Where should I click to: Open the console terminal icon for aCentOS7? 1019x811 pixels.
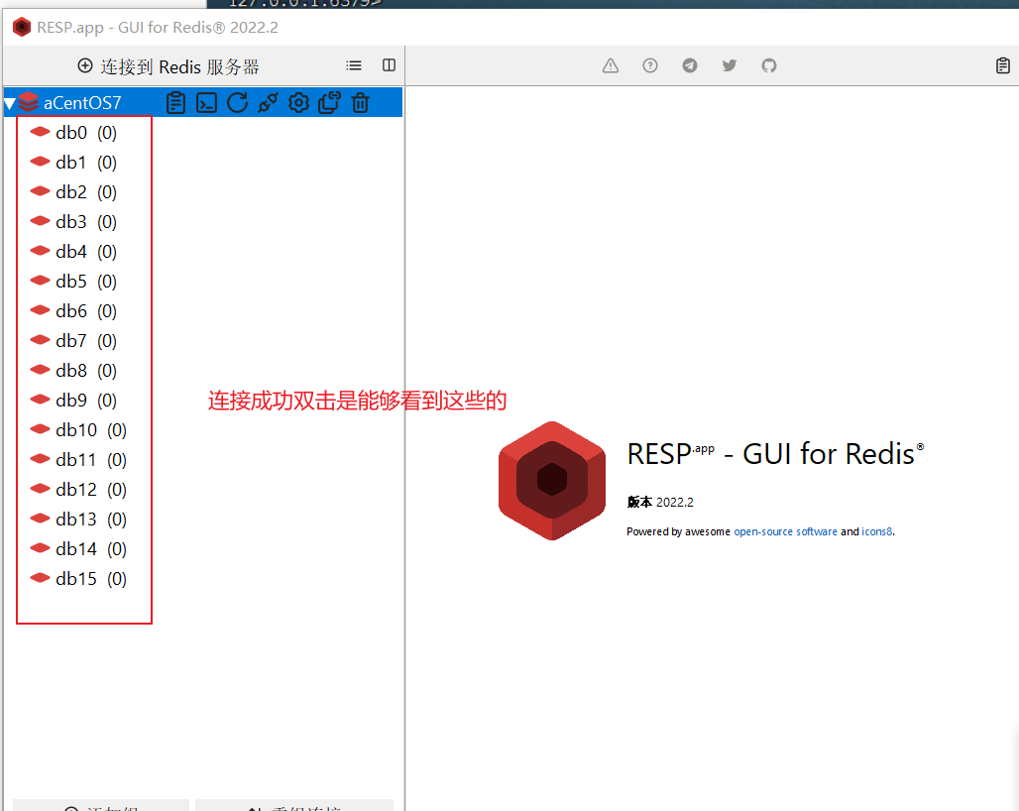tap(206, 102)
